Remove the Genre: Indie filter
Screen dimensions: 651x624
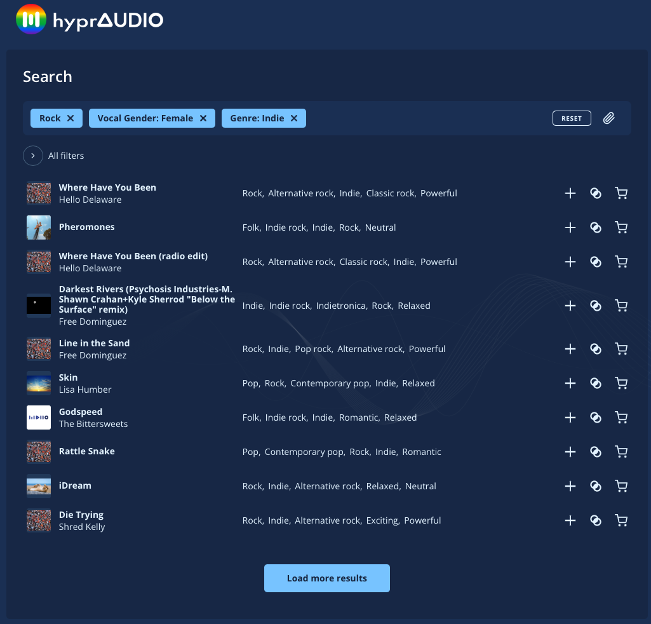(x=294, y=118)
